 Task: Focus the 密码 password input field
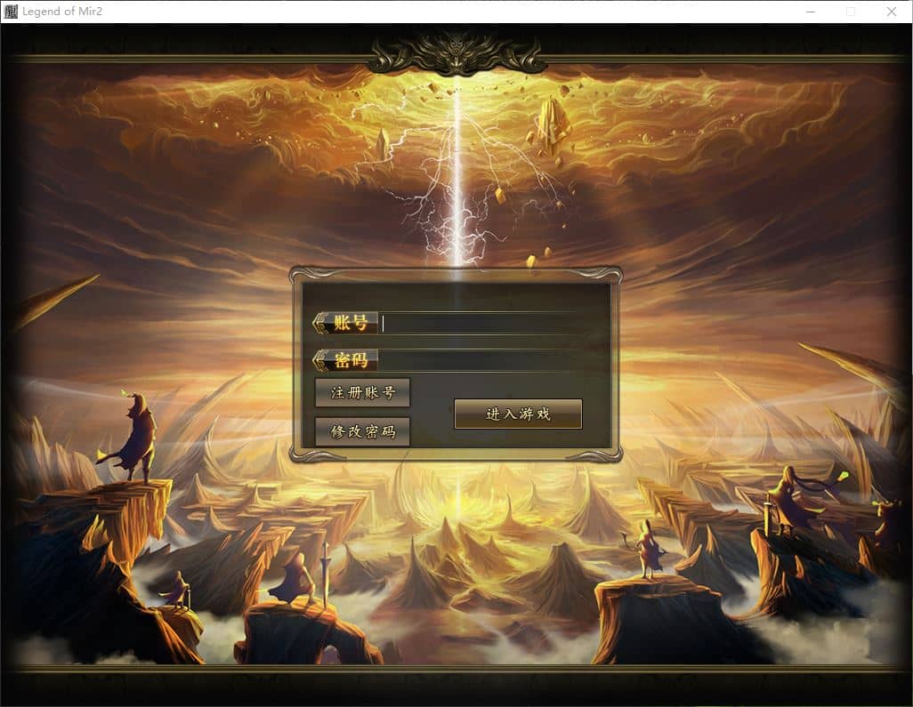tap(481, 361)
